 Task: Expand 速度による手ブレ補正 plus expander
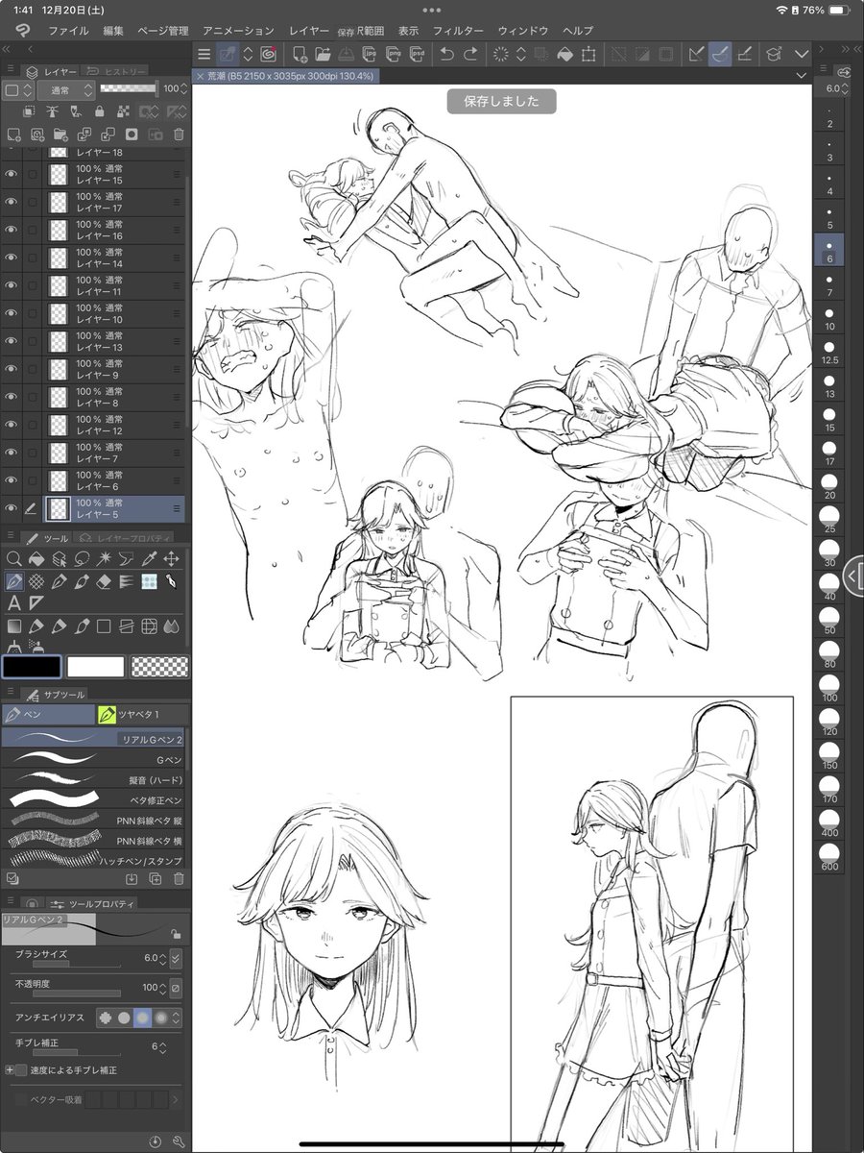(x=9, y=1069)
